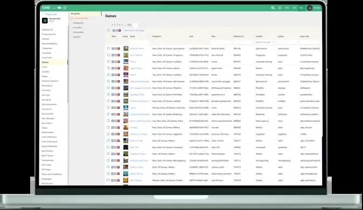Viewport: 363px width, 210px height.
Task: Open the Countries sidebar section
Action: [46, 53]
